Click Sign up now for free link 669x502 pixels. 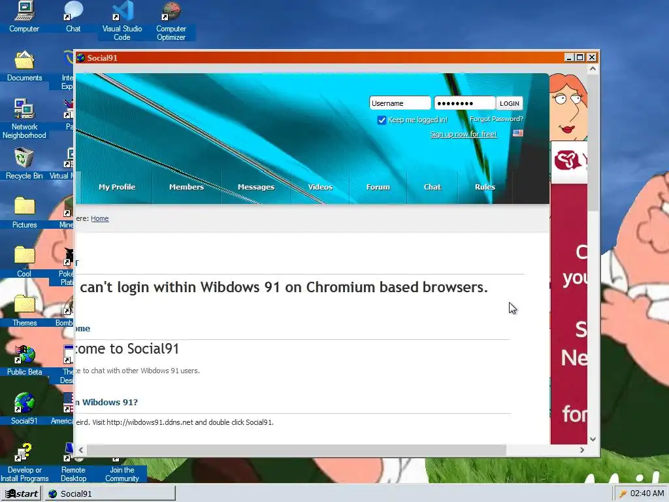(463, 134)
